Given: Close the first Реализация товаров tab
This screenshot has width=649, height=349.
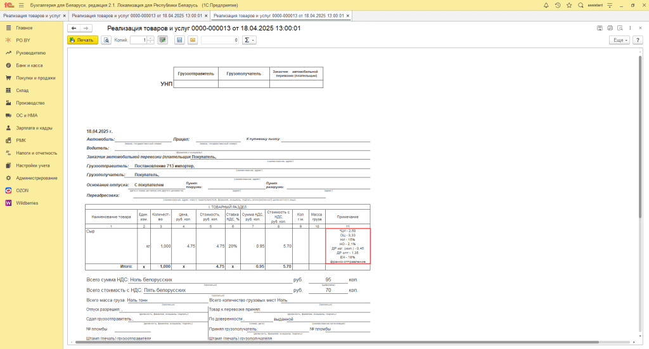Looking at the screenshot, I should pos(65,16).
